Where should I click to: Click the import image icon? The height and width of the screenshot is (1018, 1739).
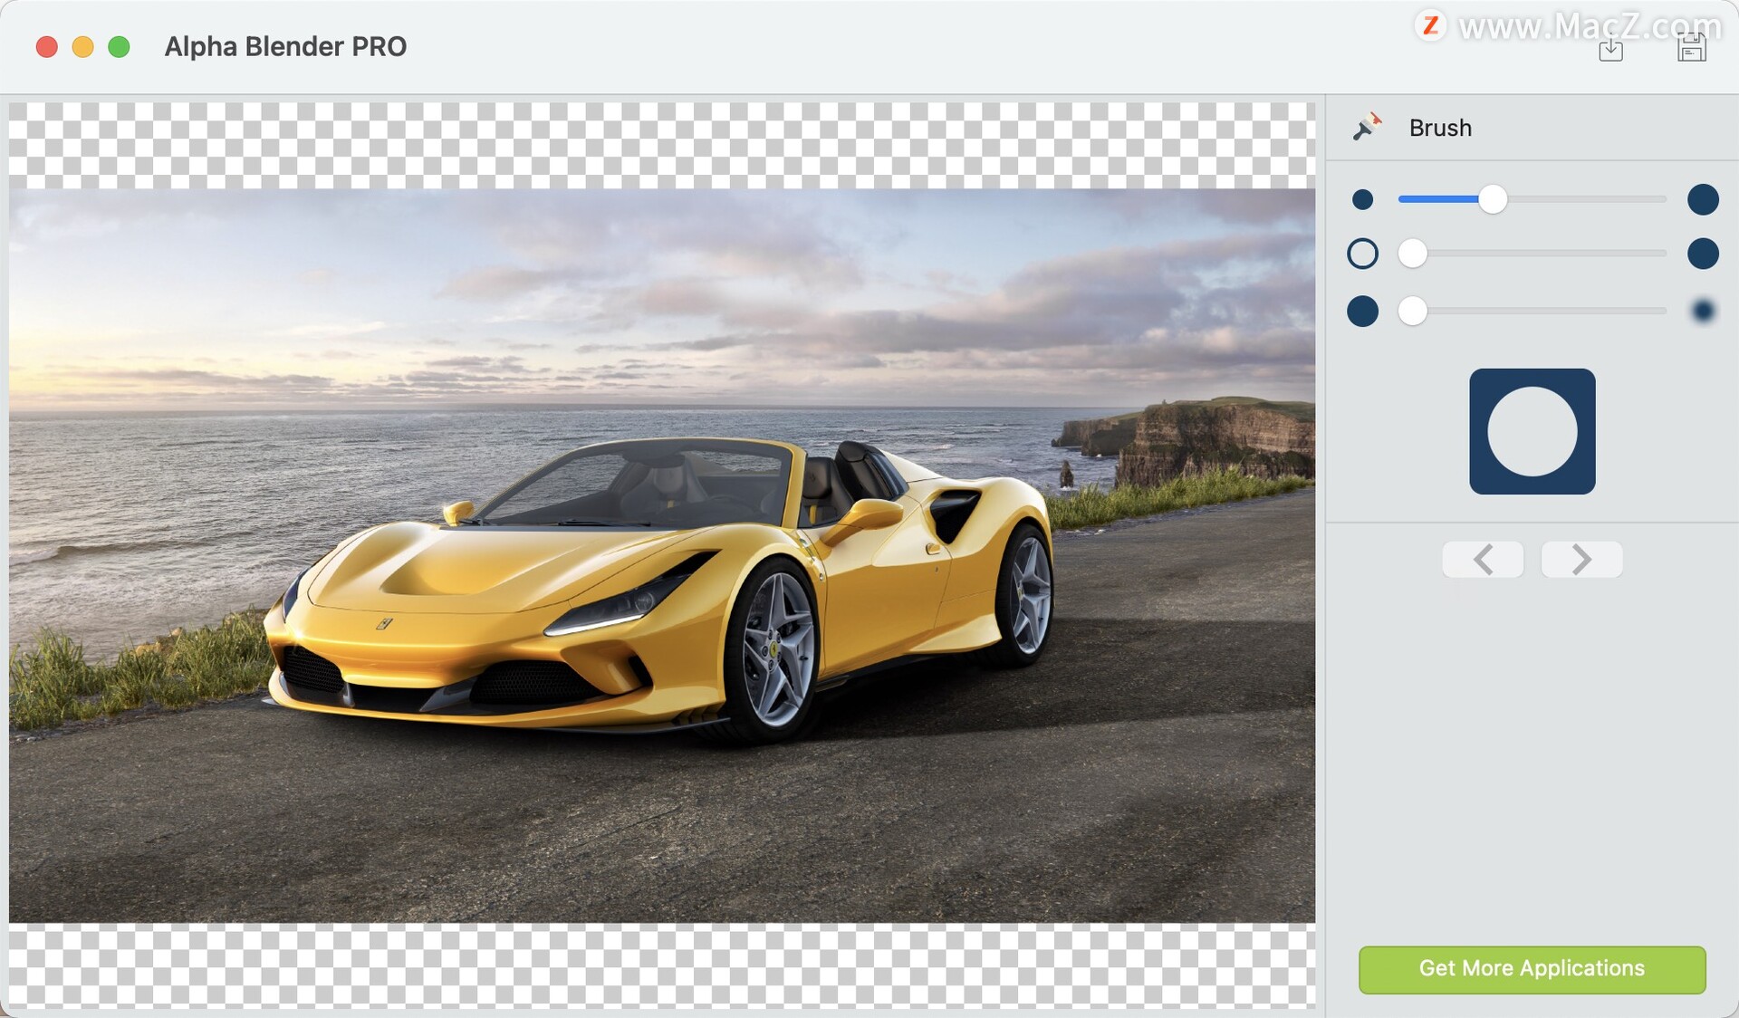(x=1612, y=48)
